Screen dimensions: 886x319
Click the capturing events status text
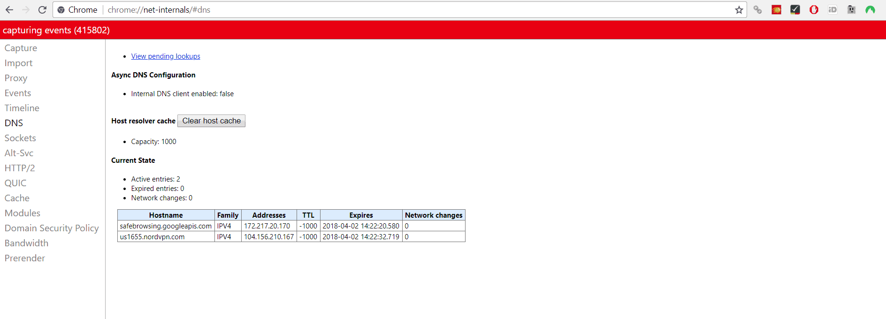(56, 30)
